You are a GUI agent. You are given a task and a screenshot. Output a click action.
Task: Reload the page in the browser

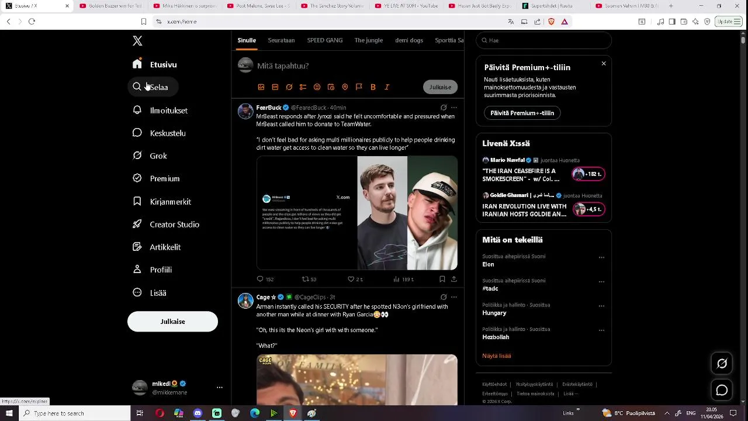pyautogui.click(x=32, y=22)
